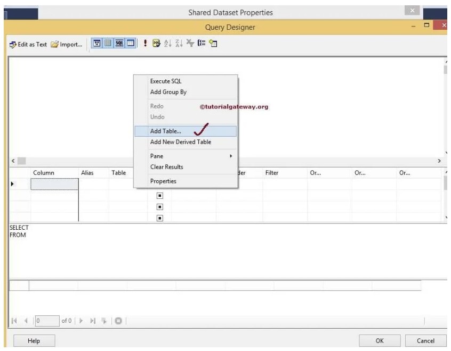The width and height of the screenshot is (451, 351).
Task: Click the OK button
Action: [x=380, y=341]
